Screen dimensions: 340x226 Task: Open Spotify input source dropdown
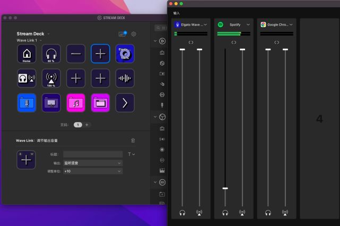pos(248,24)
